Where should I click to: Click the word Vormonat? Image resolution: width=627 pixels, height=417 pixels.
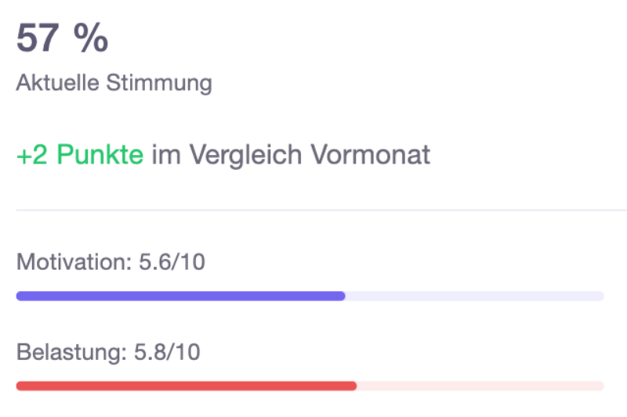click(370, 154)
